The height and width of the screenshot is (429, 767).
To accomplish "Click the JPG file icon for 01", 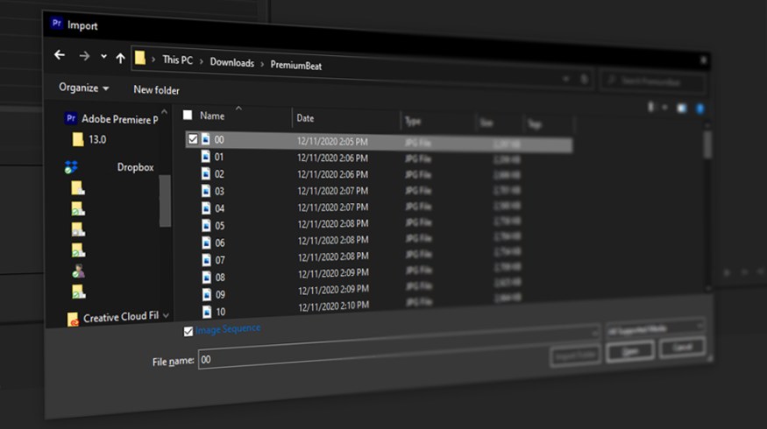I will [206, 157].
